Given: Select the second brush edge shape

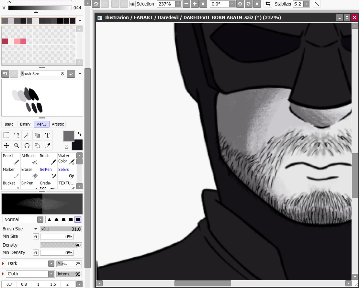Looking at the screenshot, I should [x=56, y=219].
